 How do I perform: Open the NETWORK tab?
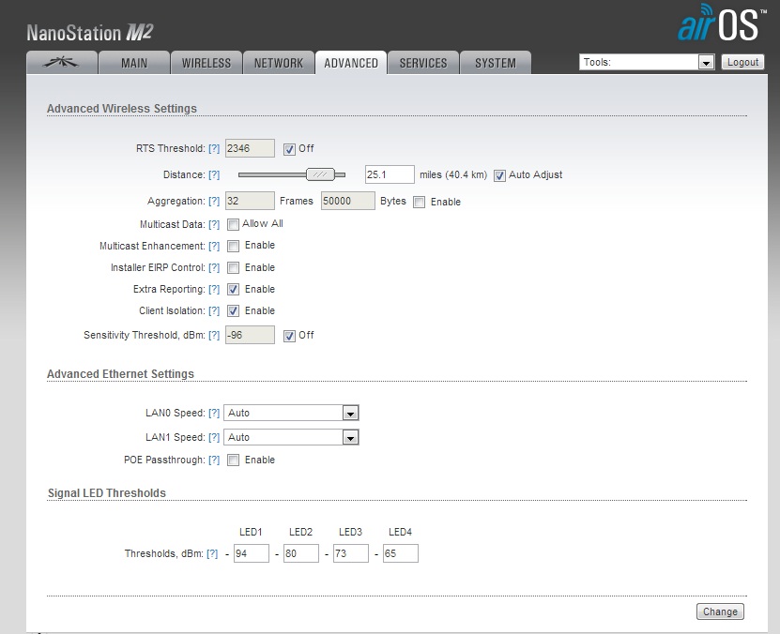[x=279, y=63]
